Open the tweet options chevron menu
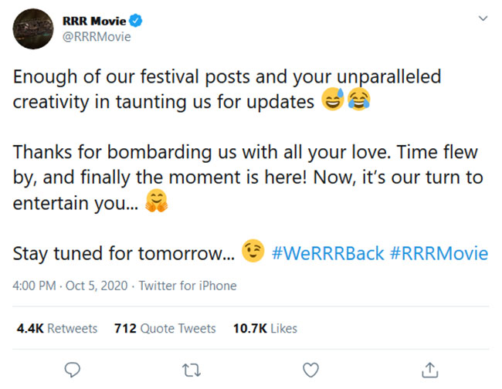The image size is (502, 389). (x=483, y=19)
